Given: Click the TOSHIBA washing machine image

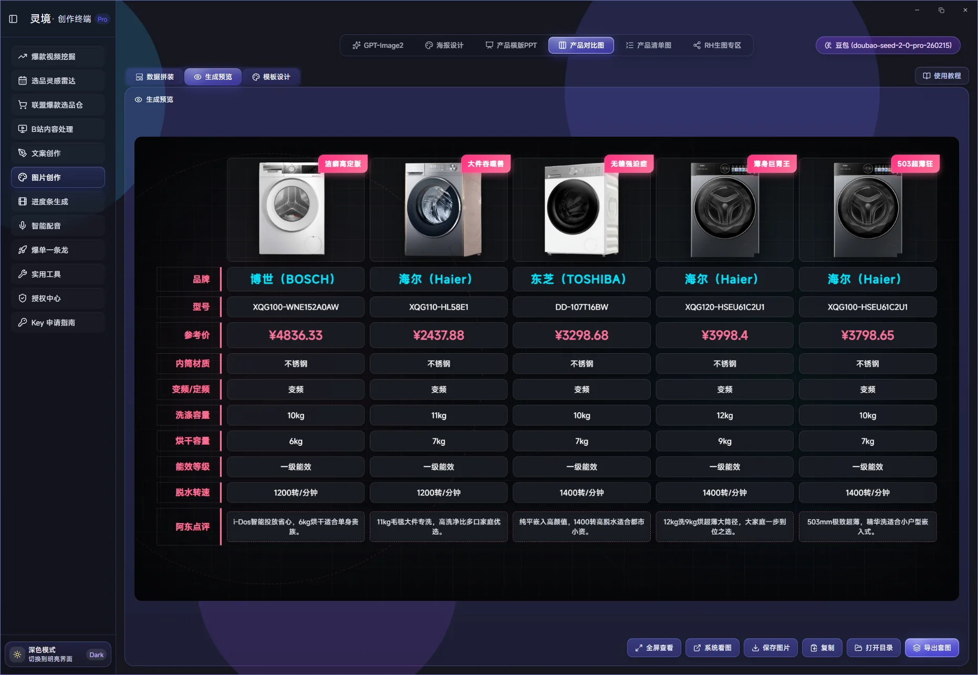Looking at the screenshot, I should (x=581, y=209).
